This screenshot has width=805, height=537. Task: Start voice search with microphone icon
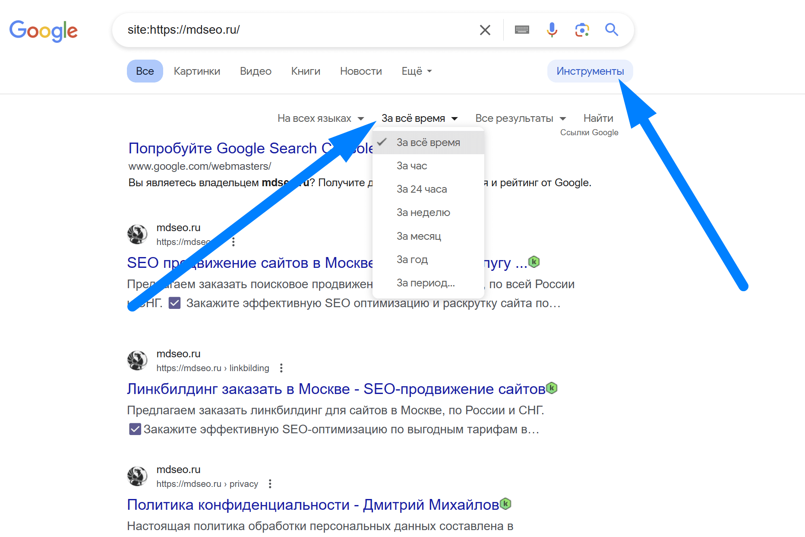coord(552,30)
